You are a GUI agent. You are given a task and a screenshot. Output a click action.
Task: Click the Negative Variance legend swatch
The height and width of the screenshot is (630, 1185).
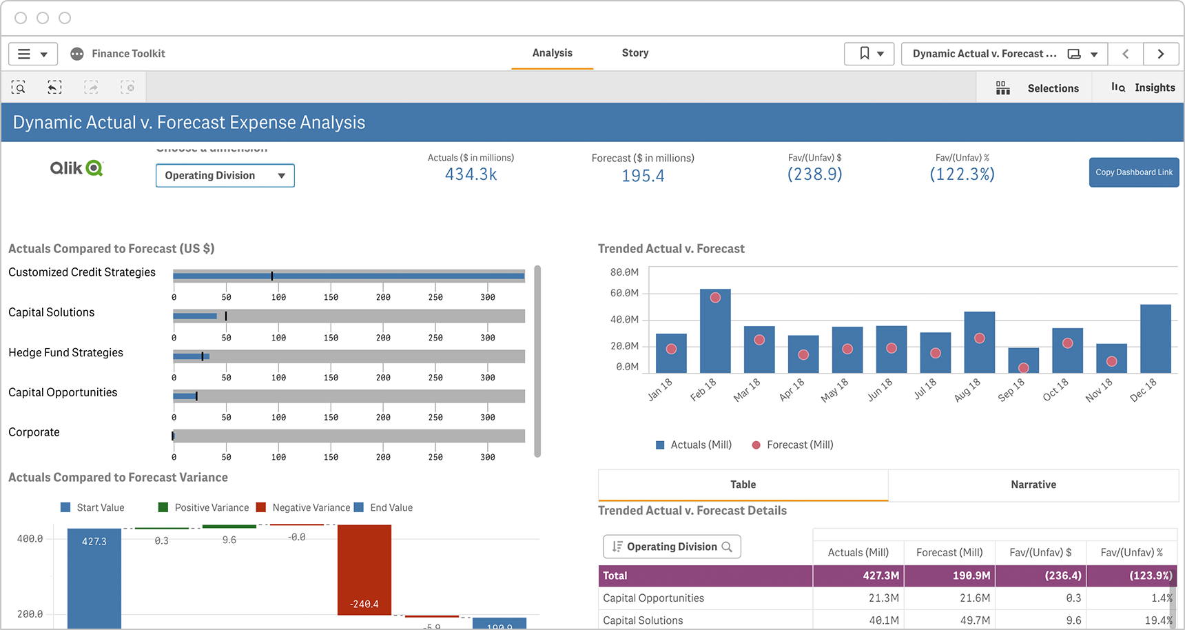coord(260,507)
